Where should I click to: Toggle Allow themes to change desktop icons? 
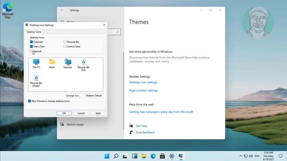click(30, 101)
